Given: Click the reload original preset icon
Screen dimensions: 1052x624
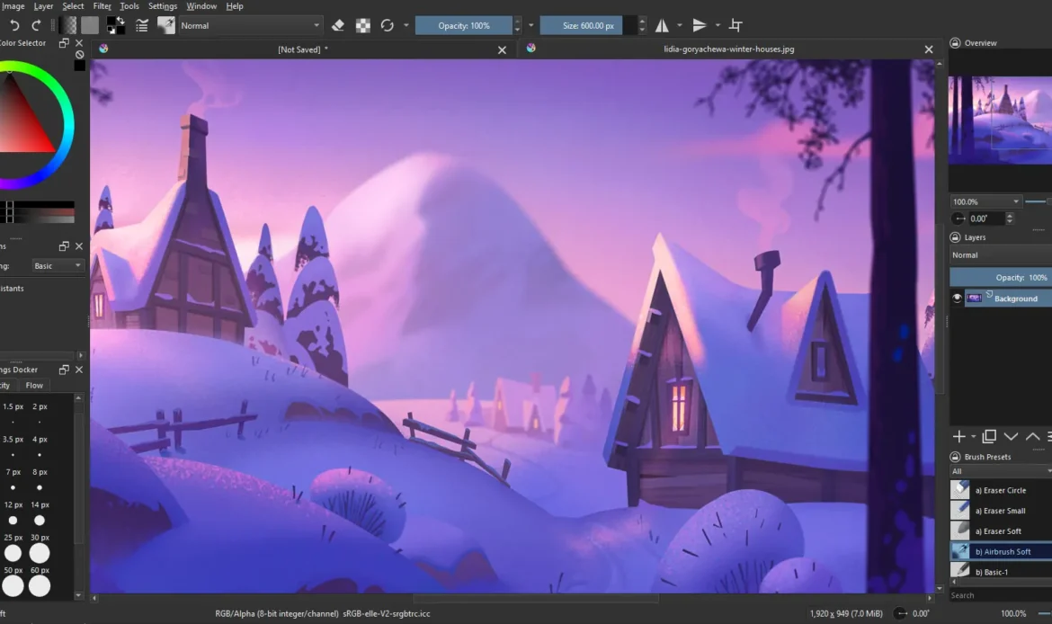Looking at the screenshot, I should click(x=388, y=26).
